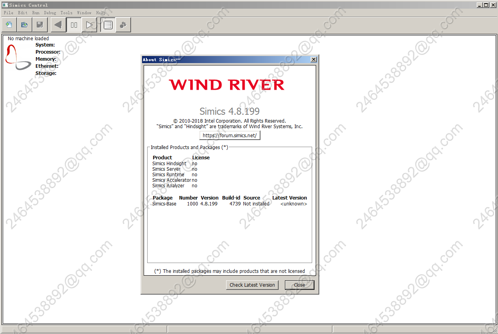Viewport: 498px width, 334px height.
Task: Minimize the Simics Control window
Action: (479, 5)
